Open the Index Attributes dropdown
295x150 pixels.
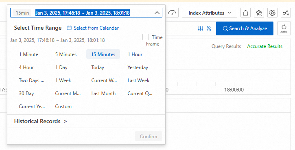[x=210, y=13]
